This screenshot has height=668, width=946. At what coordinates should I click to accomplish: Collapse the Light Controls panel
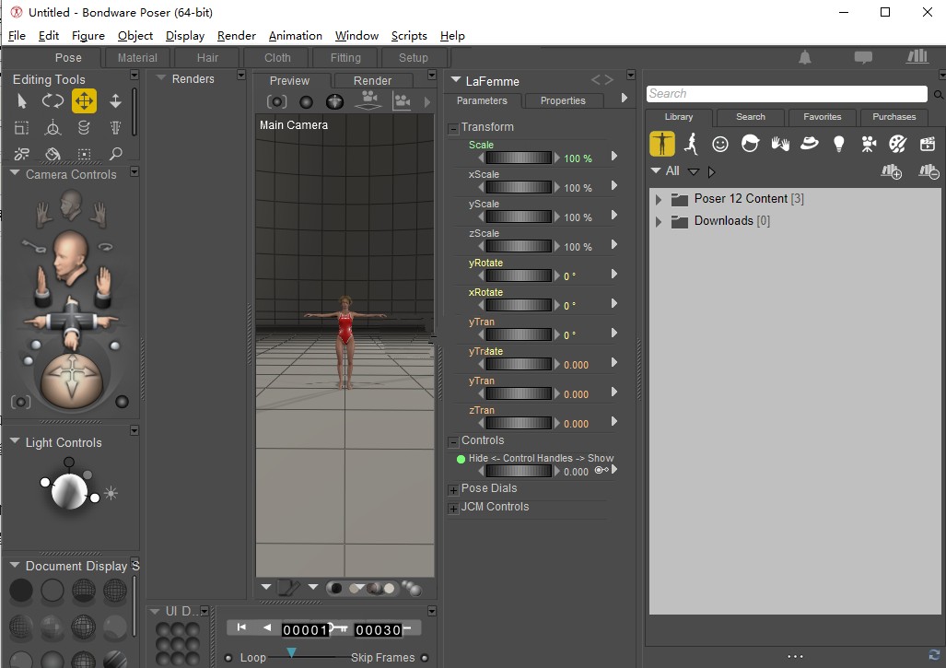[x=15, y=441]
